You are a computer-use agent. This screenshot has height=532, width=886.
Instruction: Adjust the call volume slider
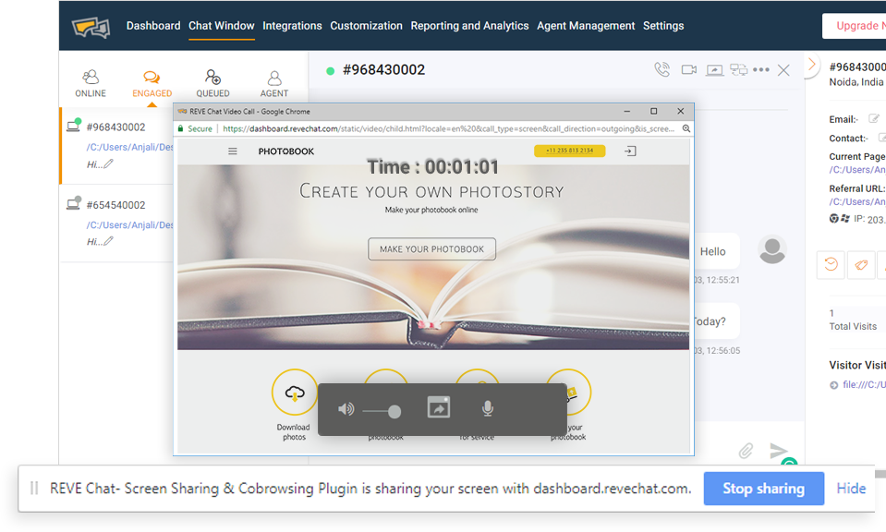(382, 412)
